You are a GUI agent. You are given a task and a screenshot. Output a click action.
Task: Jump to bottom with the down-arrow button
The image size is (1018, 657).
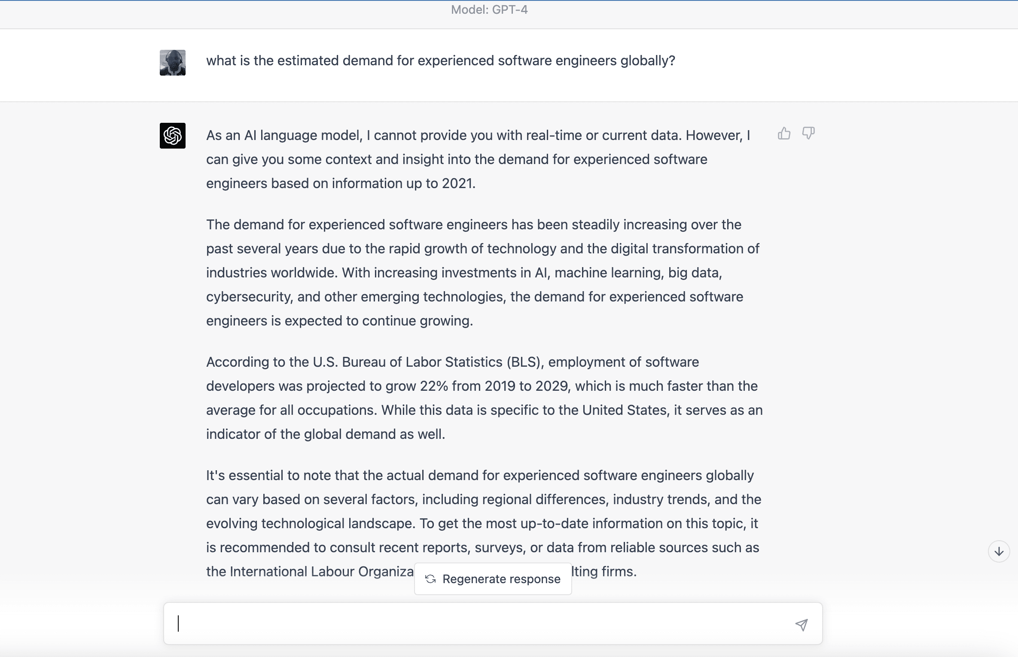(x=999, y=551)
